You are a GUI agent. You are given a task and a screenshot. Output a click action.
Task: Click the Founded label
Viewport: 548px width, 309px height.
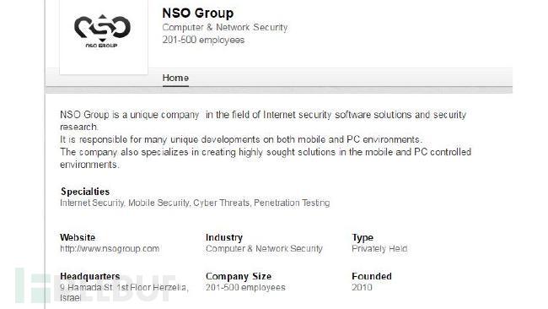click(x=372, y=276)
